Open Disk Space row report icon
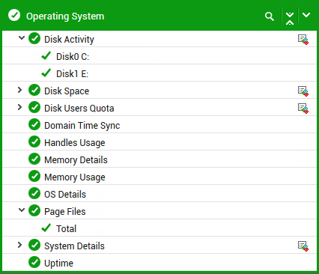Image resolution: width=319 pixels, height=274 pixels. click(303, 91)
